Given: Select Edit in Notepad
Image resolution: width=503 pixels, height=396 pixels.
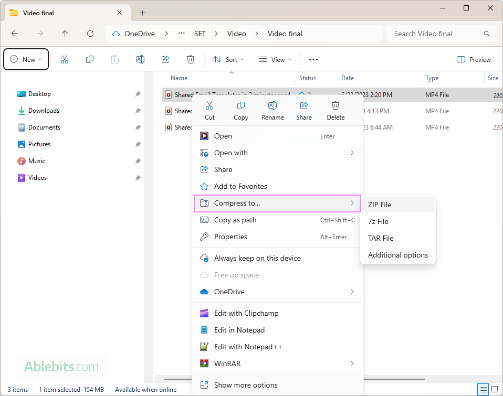Looking at the screenshot, I should pyautogui.click(x=278, y=330).
